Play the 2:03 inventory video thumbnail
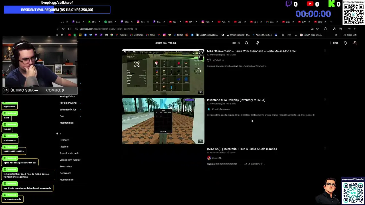 click(163, 72)
